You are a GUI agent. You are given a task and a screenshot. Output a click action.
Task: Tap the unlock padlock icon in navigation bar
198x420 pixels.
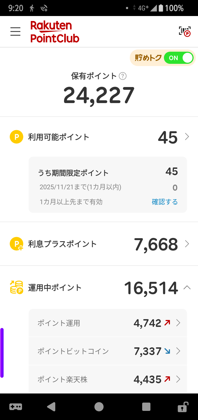point(183,407)
